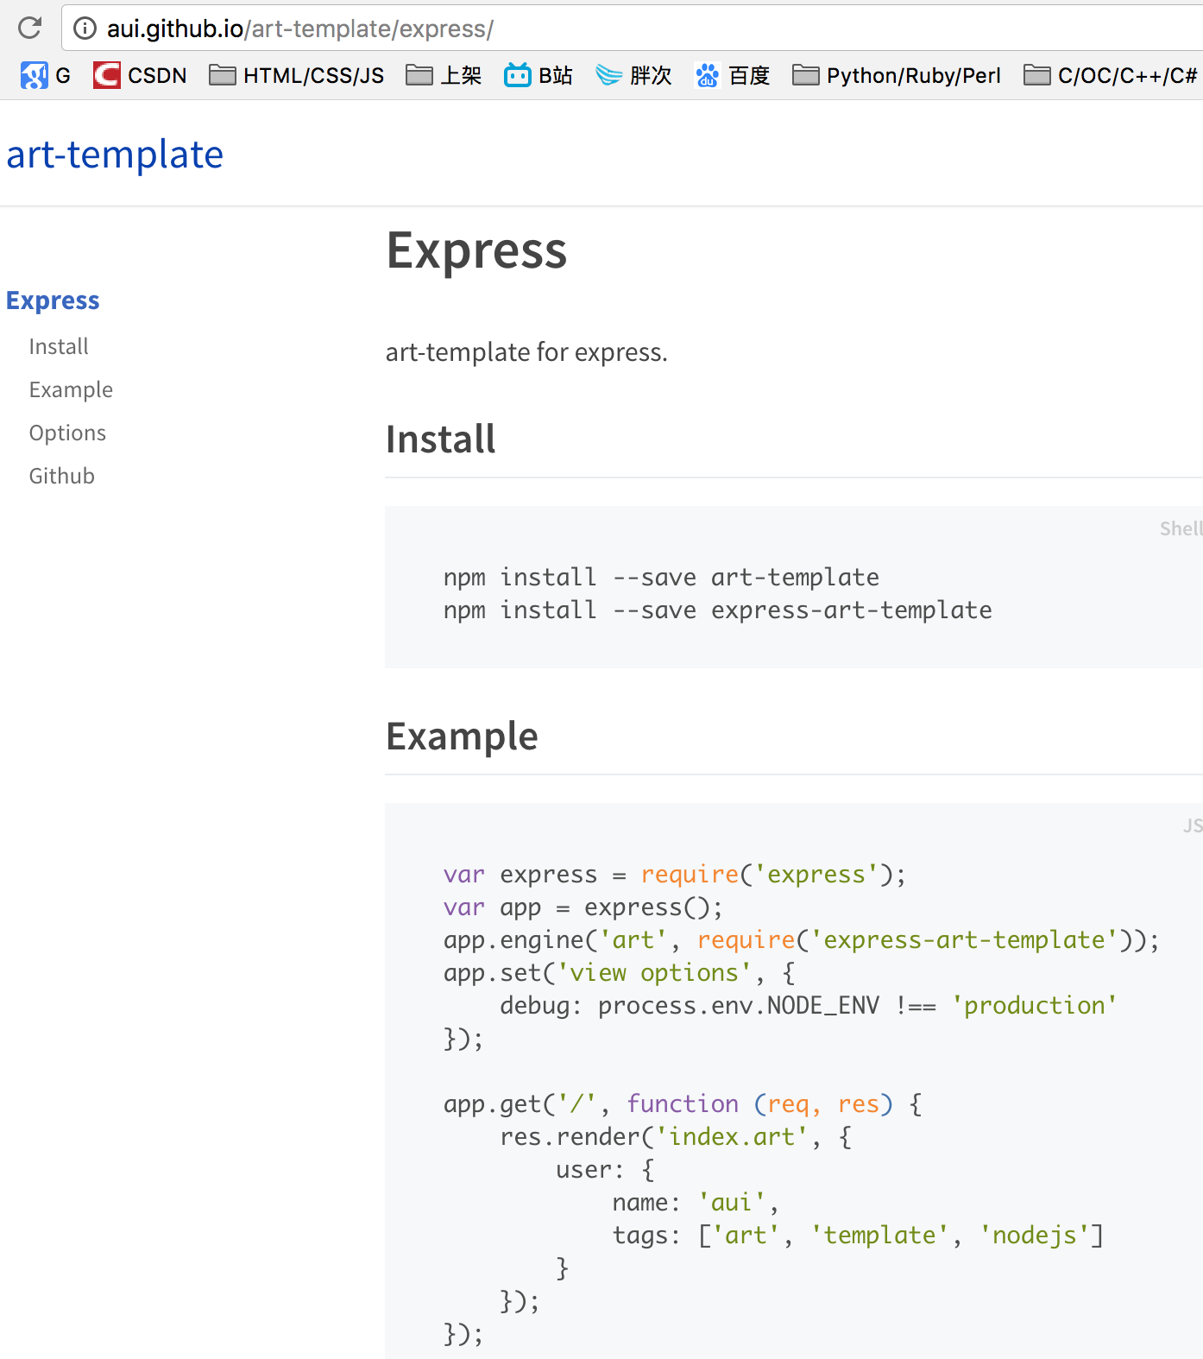Click the app.engine code line
This screenshot has width=1203, height=1359.
(x=802, y=939)
